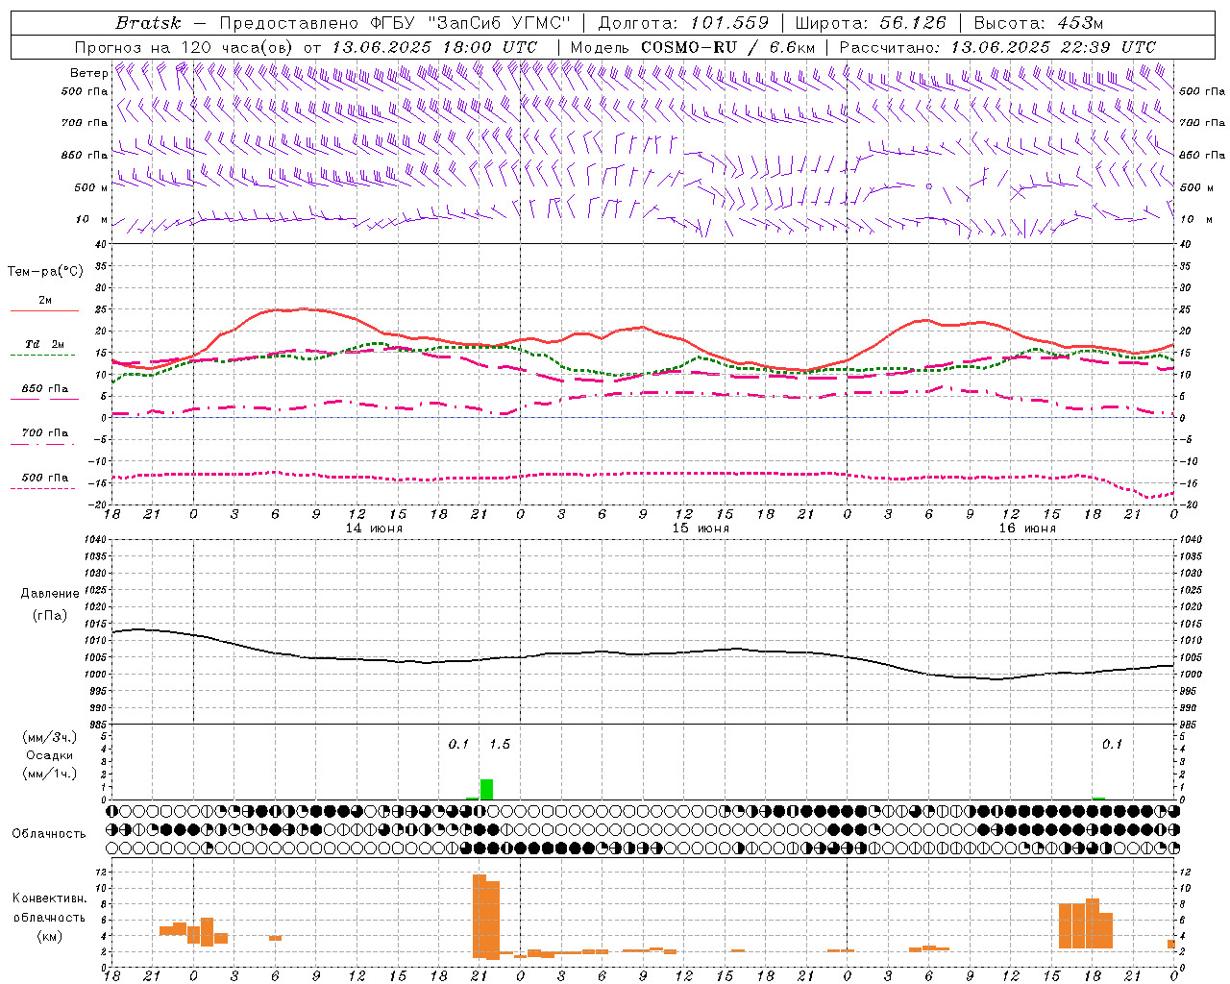Image resolution: width=1230 pixels, height=984 pixels.
Task: Click the longitude value 101.559
Action: click(729, 23)
